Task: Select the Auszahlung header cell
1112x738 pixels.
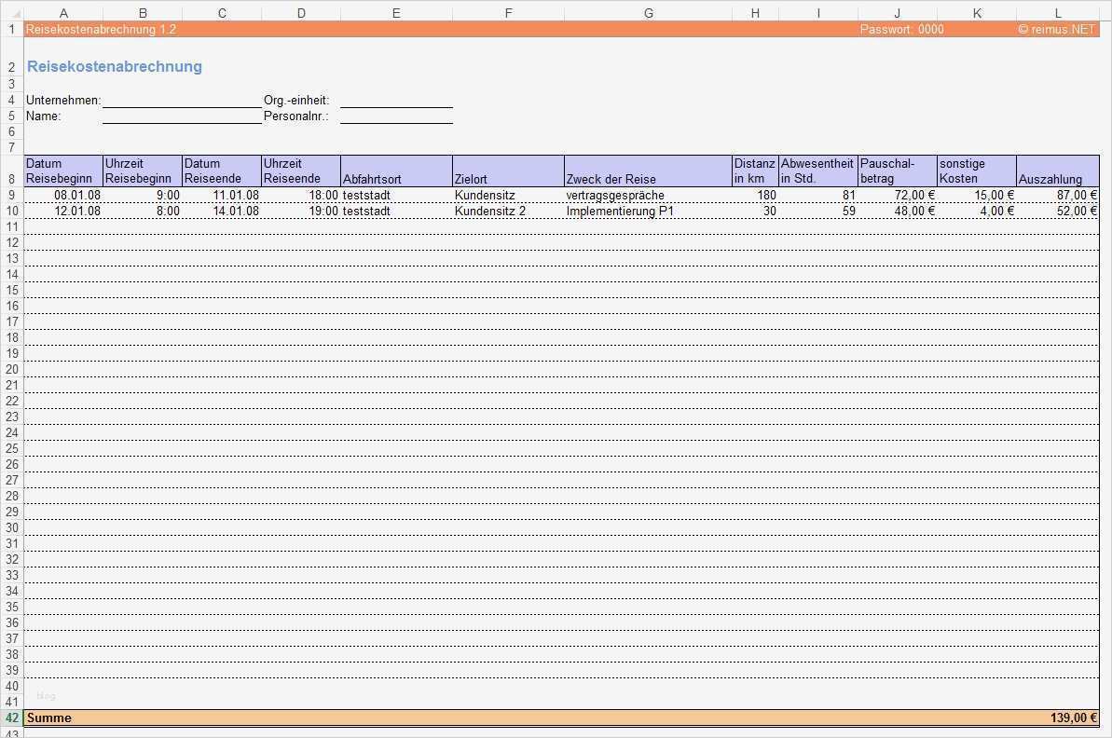Action: 1057,171
